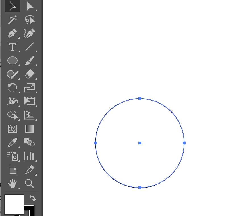Click the white Fill color swatch
The image size is (249, 216).
tap(14, 204)
